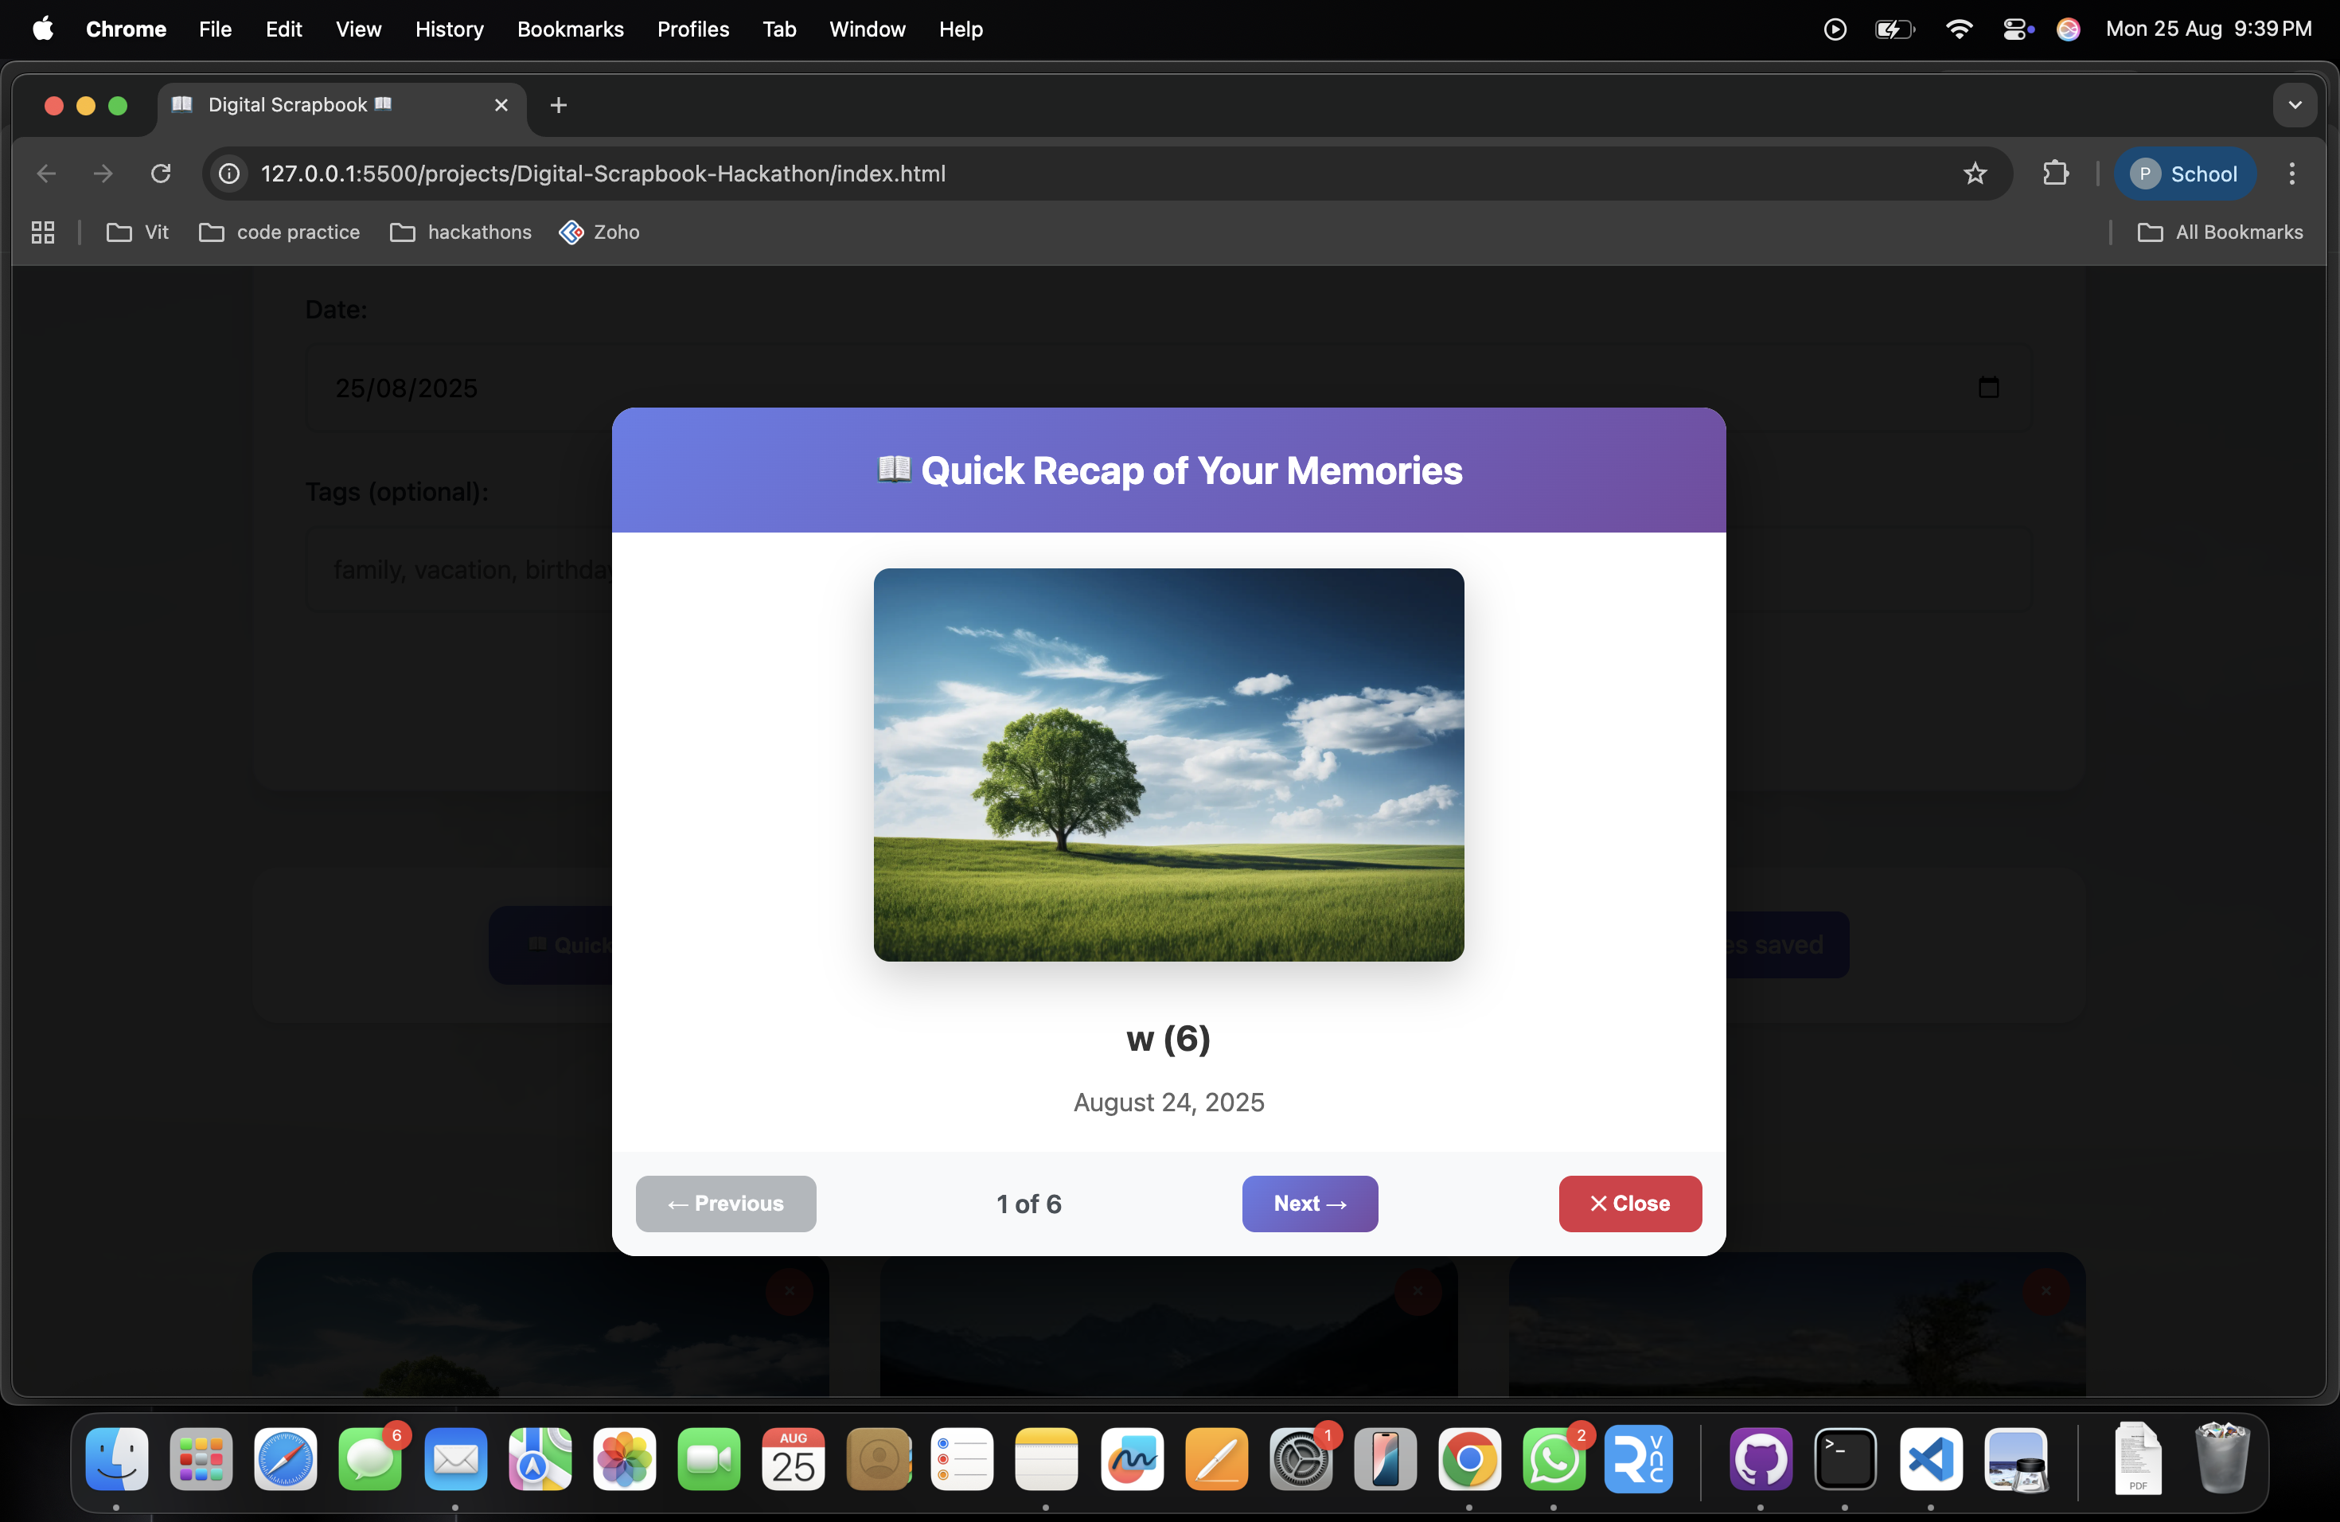Viewport: 2340px width, 1522px height.
Task: Open the Trash in the Dock
Action: click(x=2222, y=1459)
